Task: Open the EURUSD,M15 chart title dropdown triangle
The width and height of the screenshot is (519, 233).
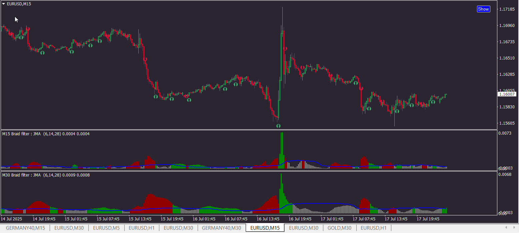Action: [4, 4]
